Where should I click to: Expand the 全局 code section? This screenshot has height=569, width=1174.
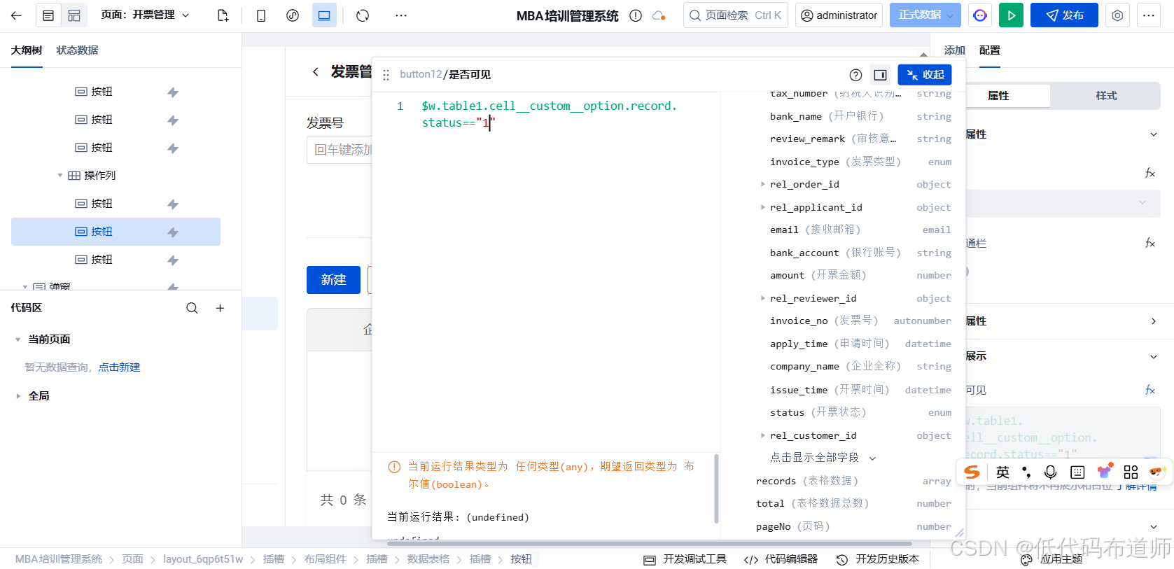[18, 396]
